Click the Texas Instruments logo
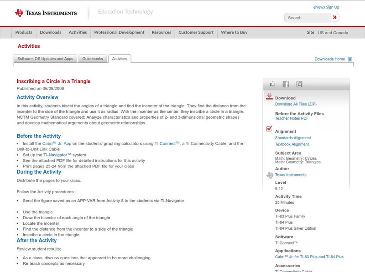The image size is (365, 272). pos(46,13)
